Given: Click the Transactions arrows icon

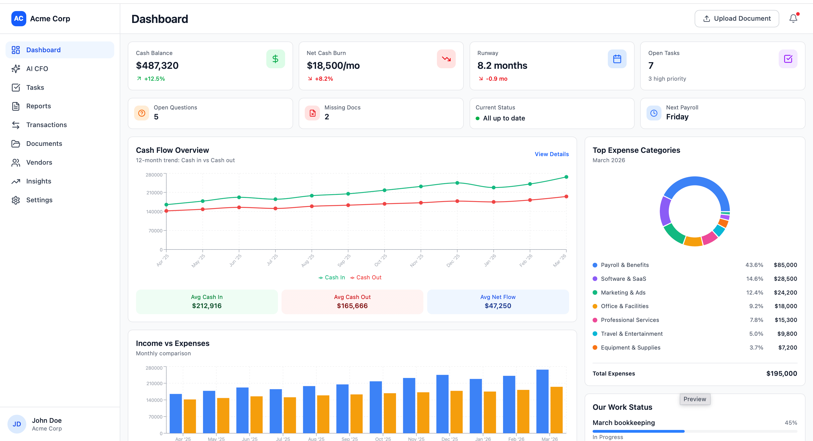Looking at the screenshot, I should [x=16, y=125].
